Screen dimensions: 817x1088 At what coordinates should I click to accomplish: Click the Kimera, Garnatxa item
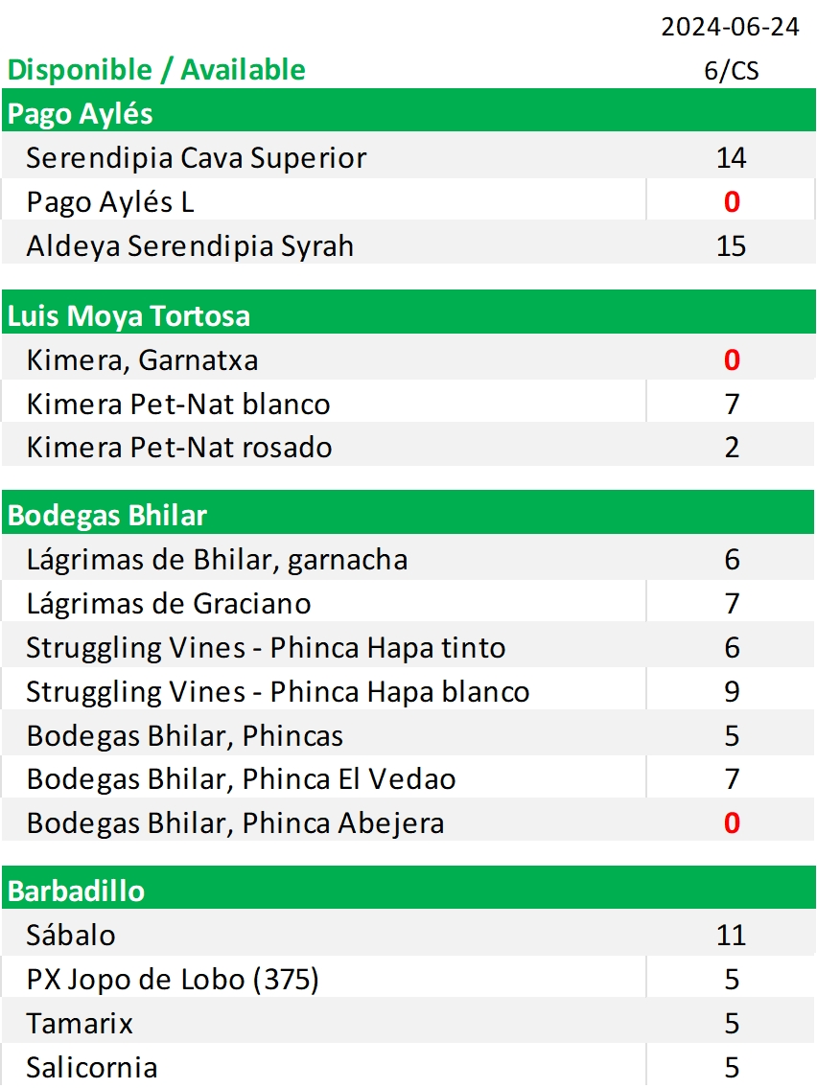[142, 359]
